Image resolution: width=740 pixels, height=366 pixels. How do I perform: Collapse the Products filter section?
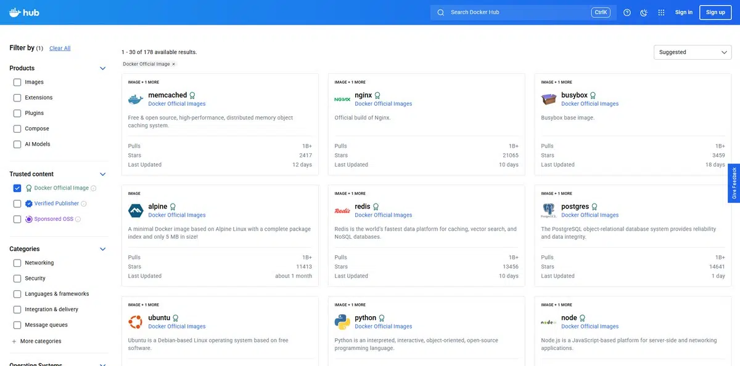coord(103,68)
